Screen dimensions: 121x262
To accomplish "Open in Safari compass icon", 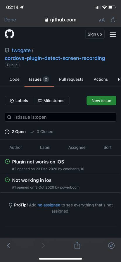I will pyautogui.click(x=111, y=245).
